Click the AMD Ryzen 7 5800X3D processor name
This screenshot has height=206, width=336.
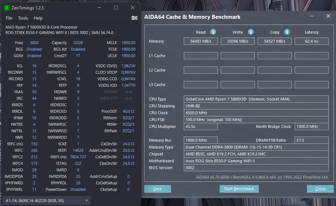pos(41,27)
